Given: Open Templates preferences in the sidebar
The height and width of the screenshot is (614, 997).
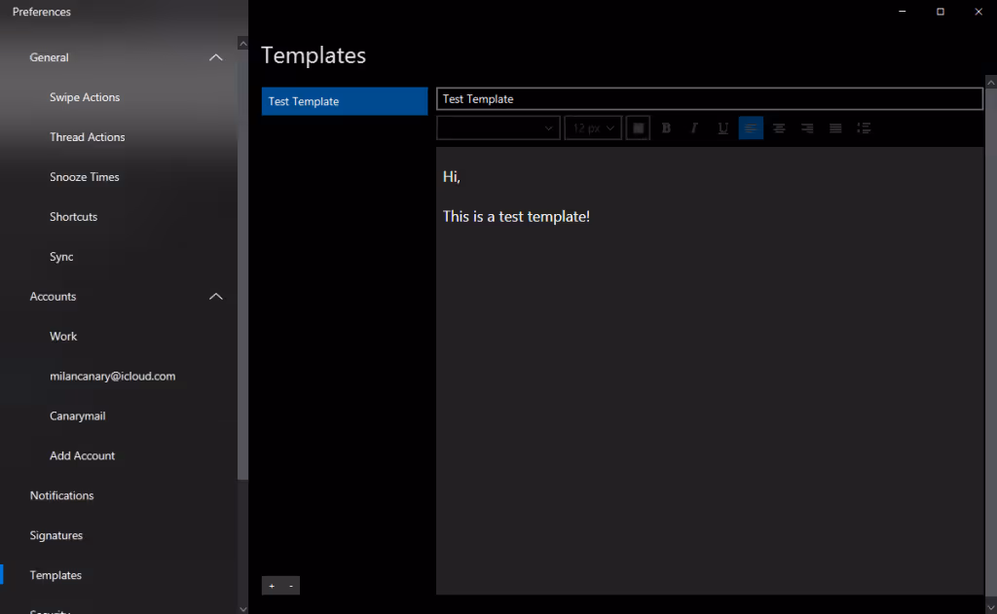Looking at the screenshot, I should (55, 575).
